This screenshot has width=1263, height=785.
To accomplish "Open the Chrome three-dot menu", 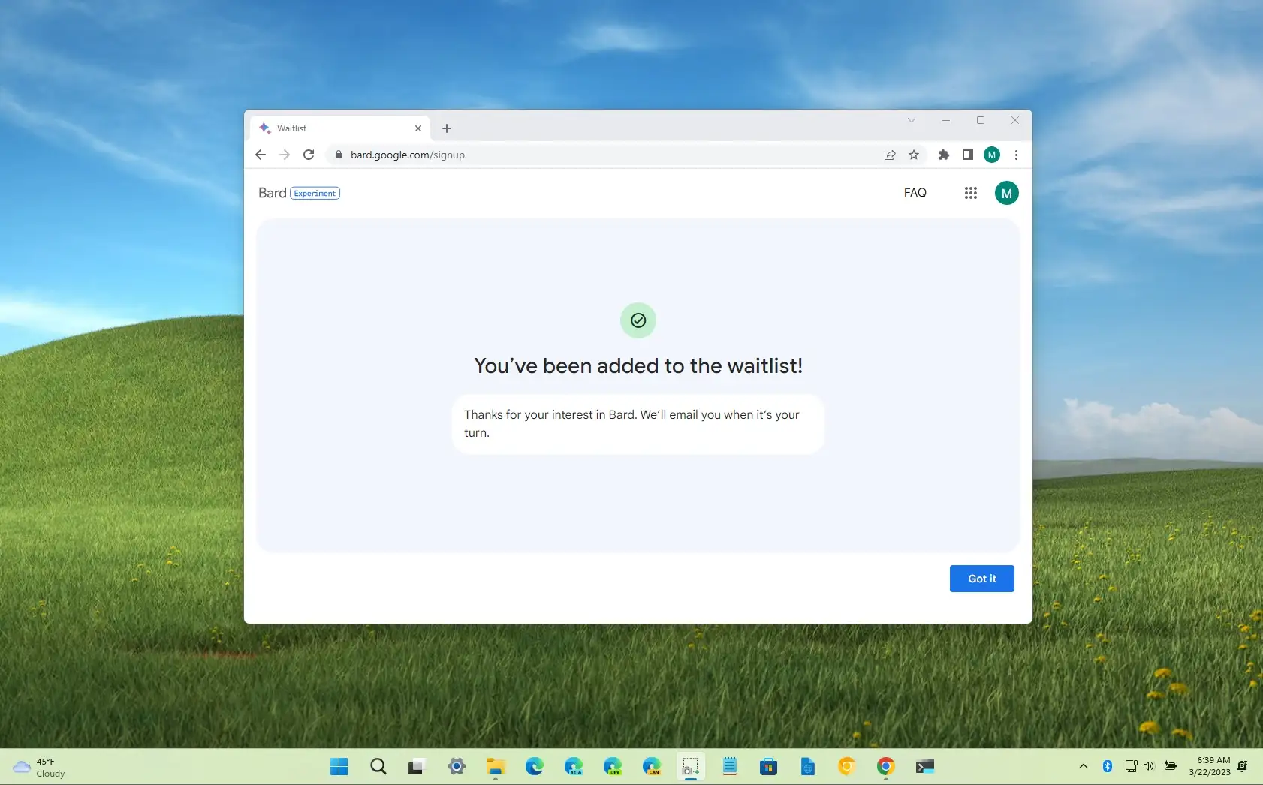I will 1016,155.
